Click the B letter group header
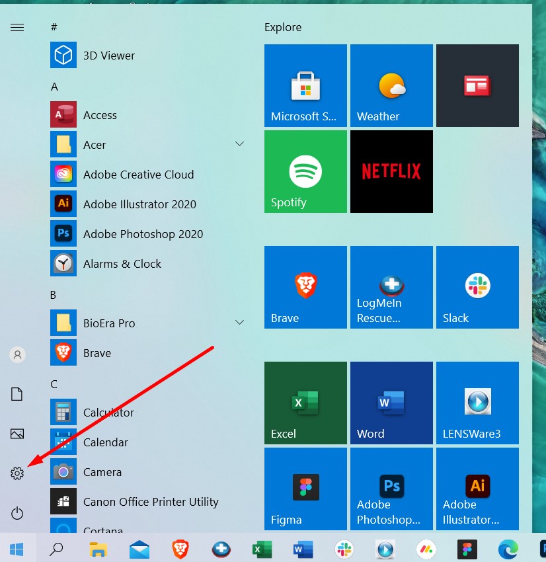Viewport: 546px width, 562px height. [x=53, y=295]
